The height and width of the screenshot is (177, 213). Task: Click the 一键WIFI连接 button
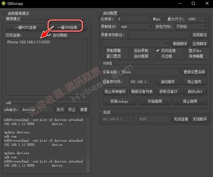click(x=26, y=27)
